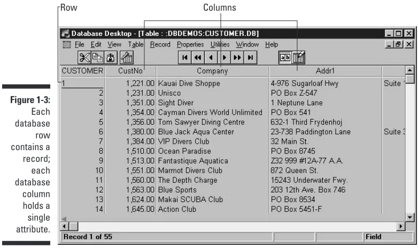
Task: Click the Field status bar panel
Action: 388,237
